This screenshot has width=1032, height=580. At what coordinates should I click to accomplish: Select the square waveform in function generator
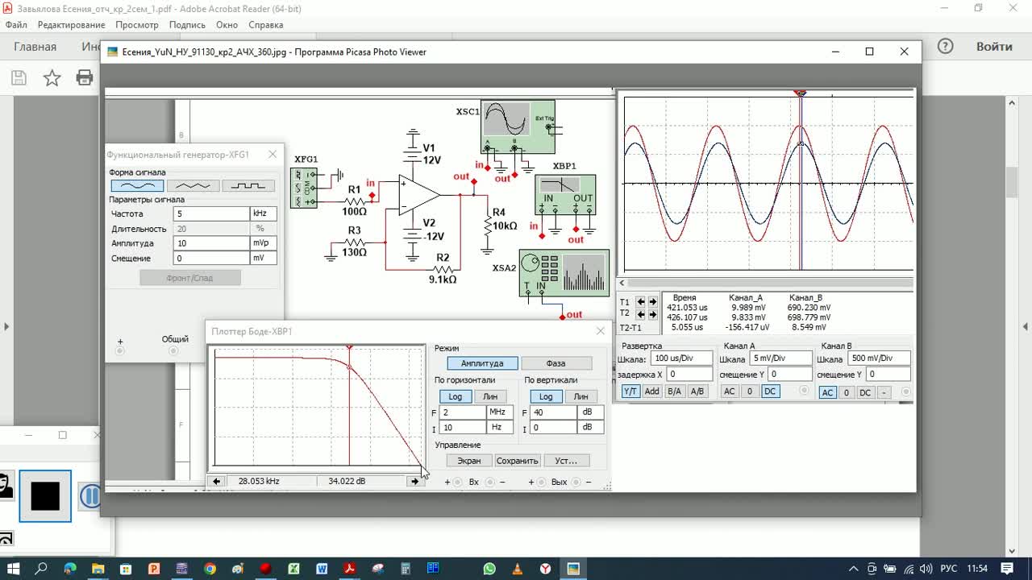click(x=248, y=185)
